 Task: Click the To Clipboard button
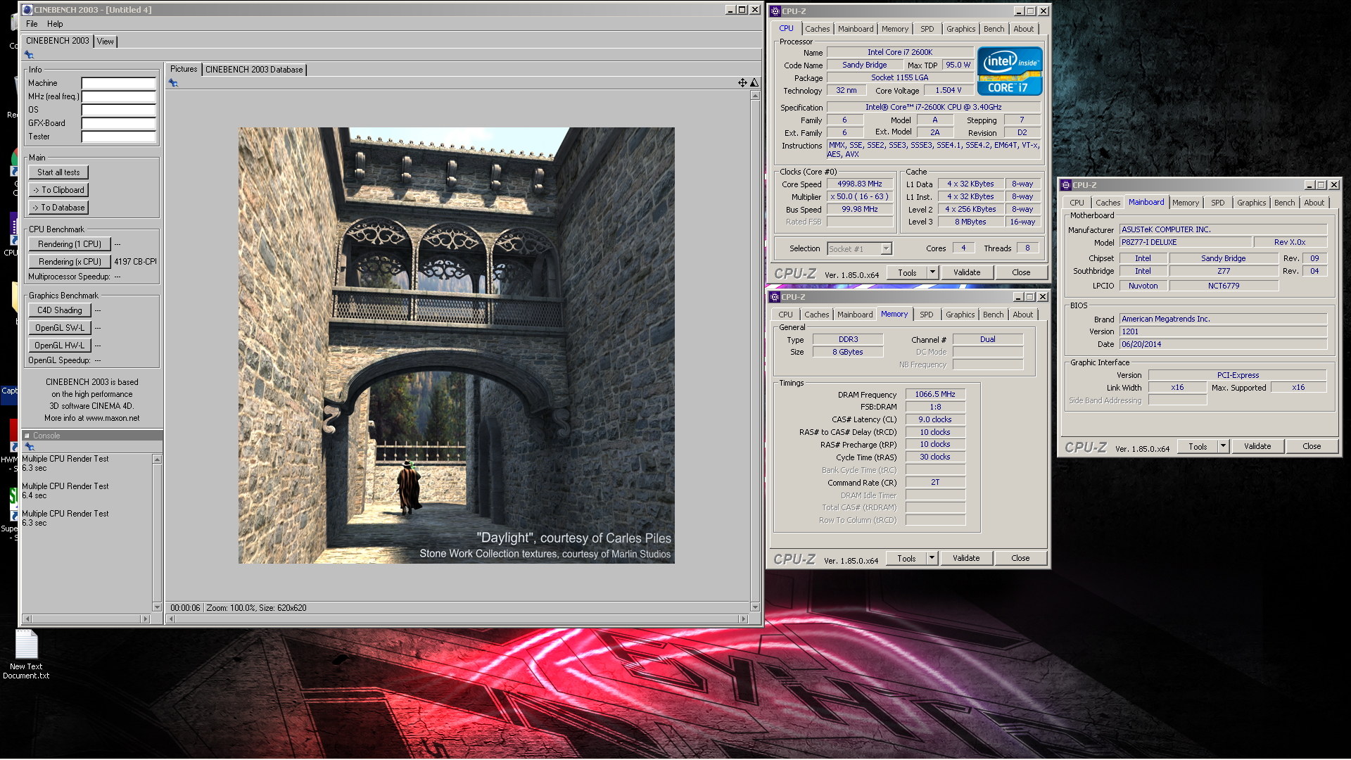58,190
